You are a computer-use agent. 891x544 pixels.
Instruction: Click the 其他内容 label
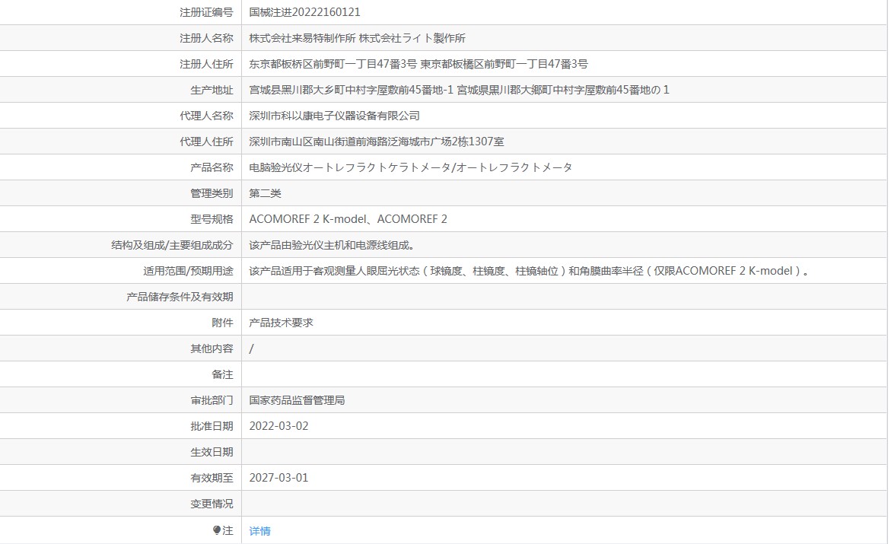pos(212,348)
